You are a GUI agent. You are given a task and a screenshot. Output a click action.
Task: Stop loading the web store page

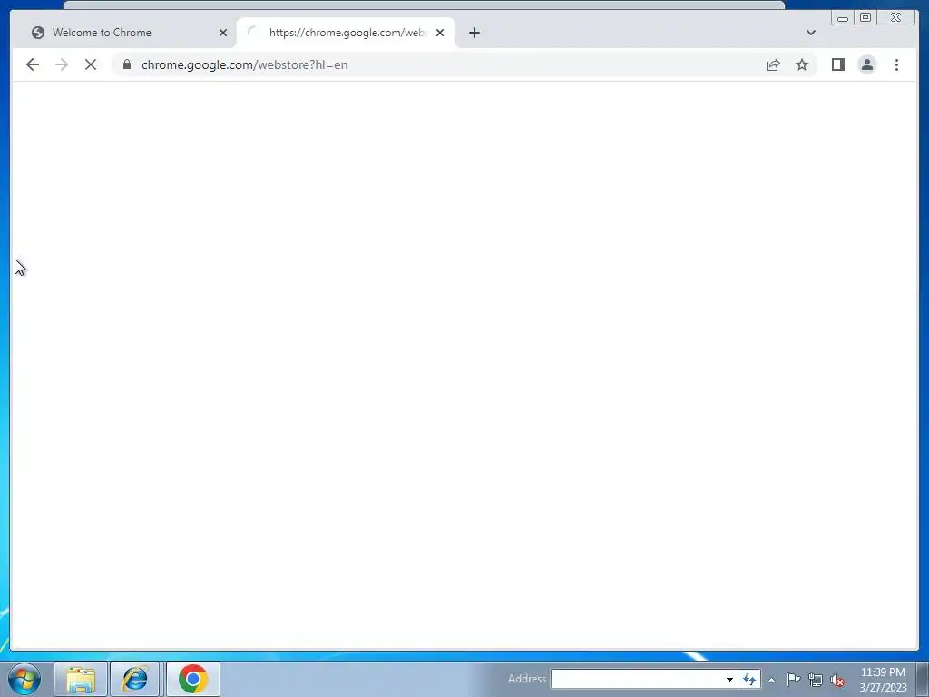point(91,64)
